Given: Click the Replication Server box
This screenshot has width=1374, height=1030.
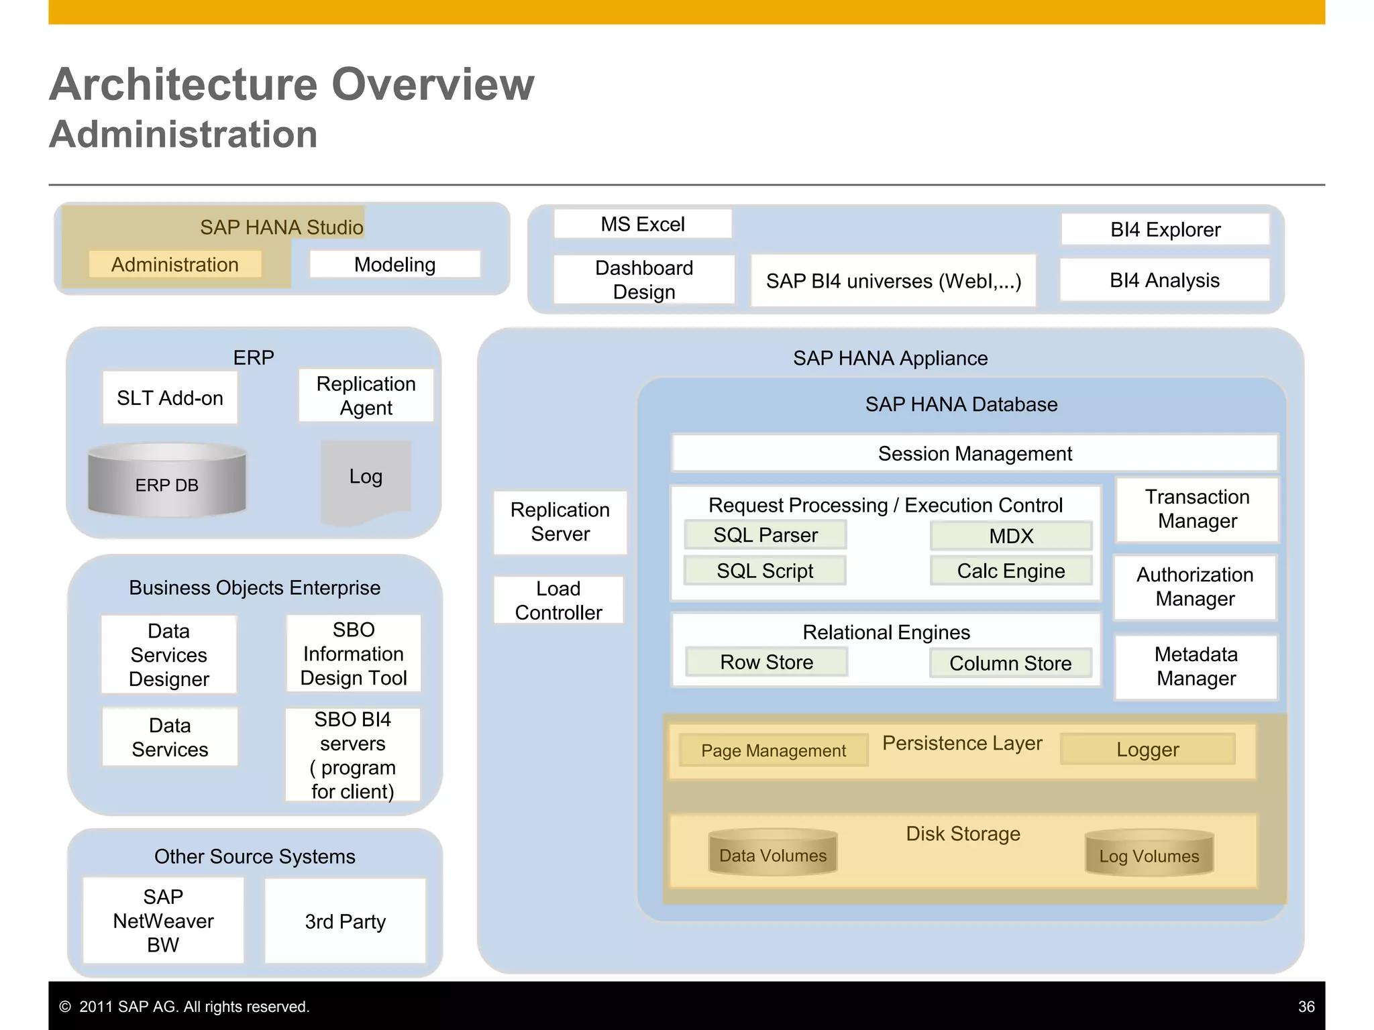Looking at the screenshot, I should (560, 522).
